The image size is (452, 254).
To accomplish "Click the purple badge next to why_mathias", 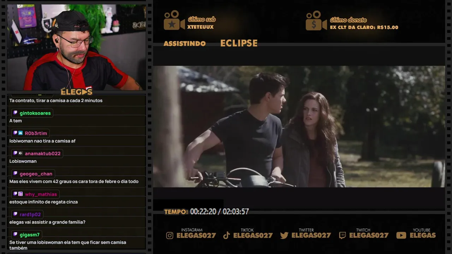I will [20, 194].
